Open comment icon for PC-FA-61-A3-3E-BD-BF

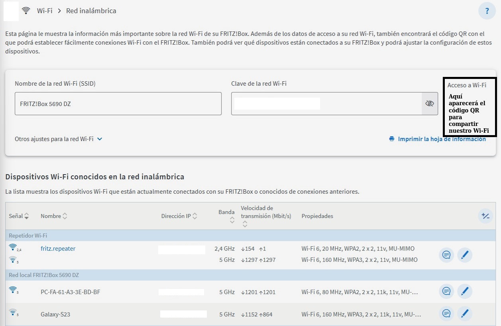(x=446, y=292)
